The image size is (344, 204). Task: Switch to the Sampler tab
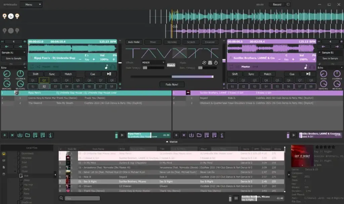tap(172, 42)
